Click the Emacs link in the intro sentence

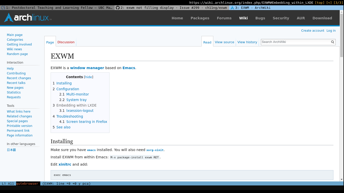[x=129, y=68]
